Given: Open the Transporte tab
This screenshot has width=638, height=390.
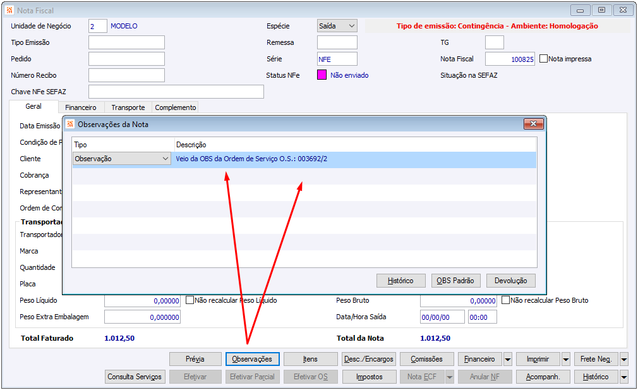Looking at the screenshot, I should tap(128, 107).
